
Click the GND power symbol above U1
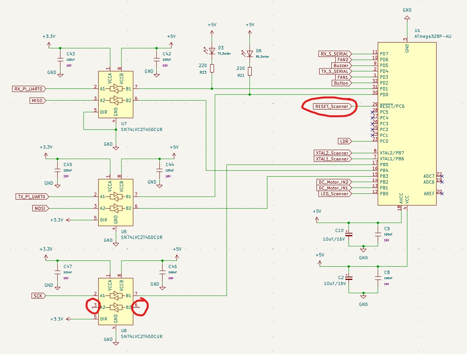coord(407,18)
